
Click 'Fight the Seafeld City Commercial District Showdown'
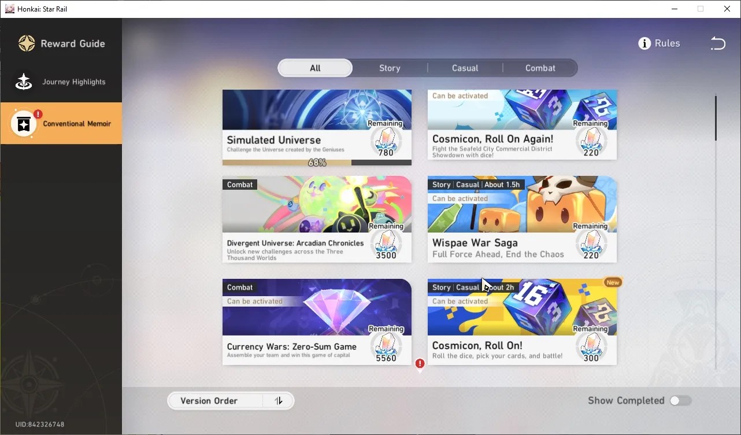click(x=492, y=152)
